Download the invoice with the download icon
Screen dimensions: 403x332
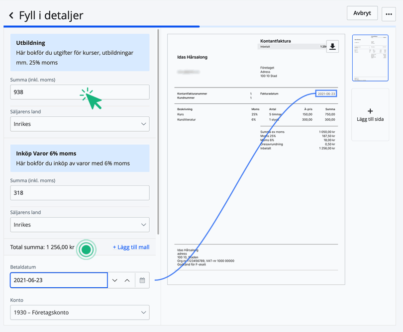point(332,47)
